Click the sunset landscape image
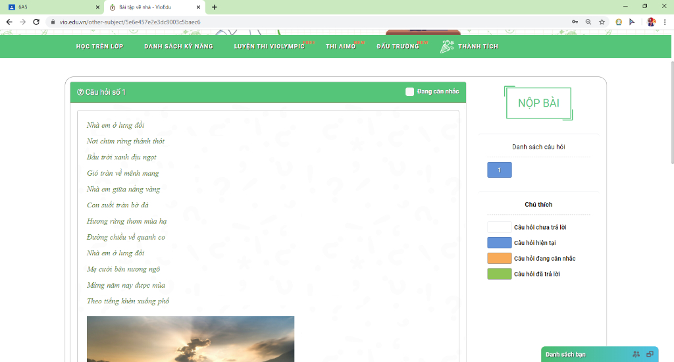This screenshot has height=362, width=674. pyautogui.click(x=190, y=339)
